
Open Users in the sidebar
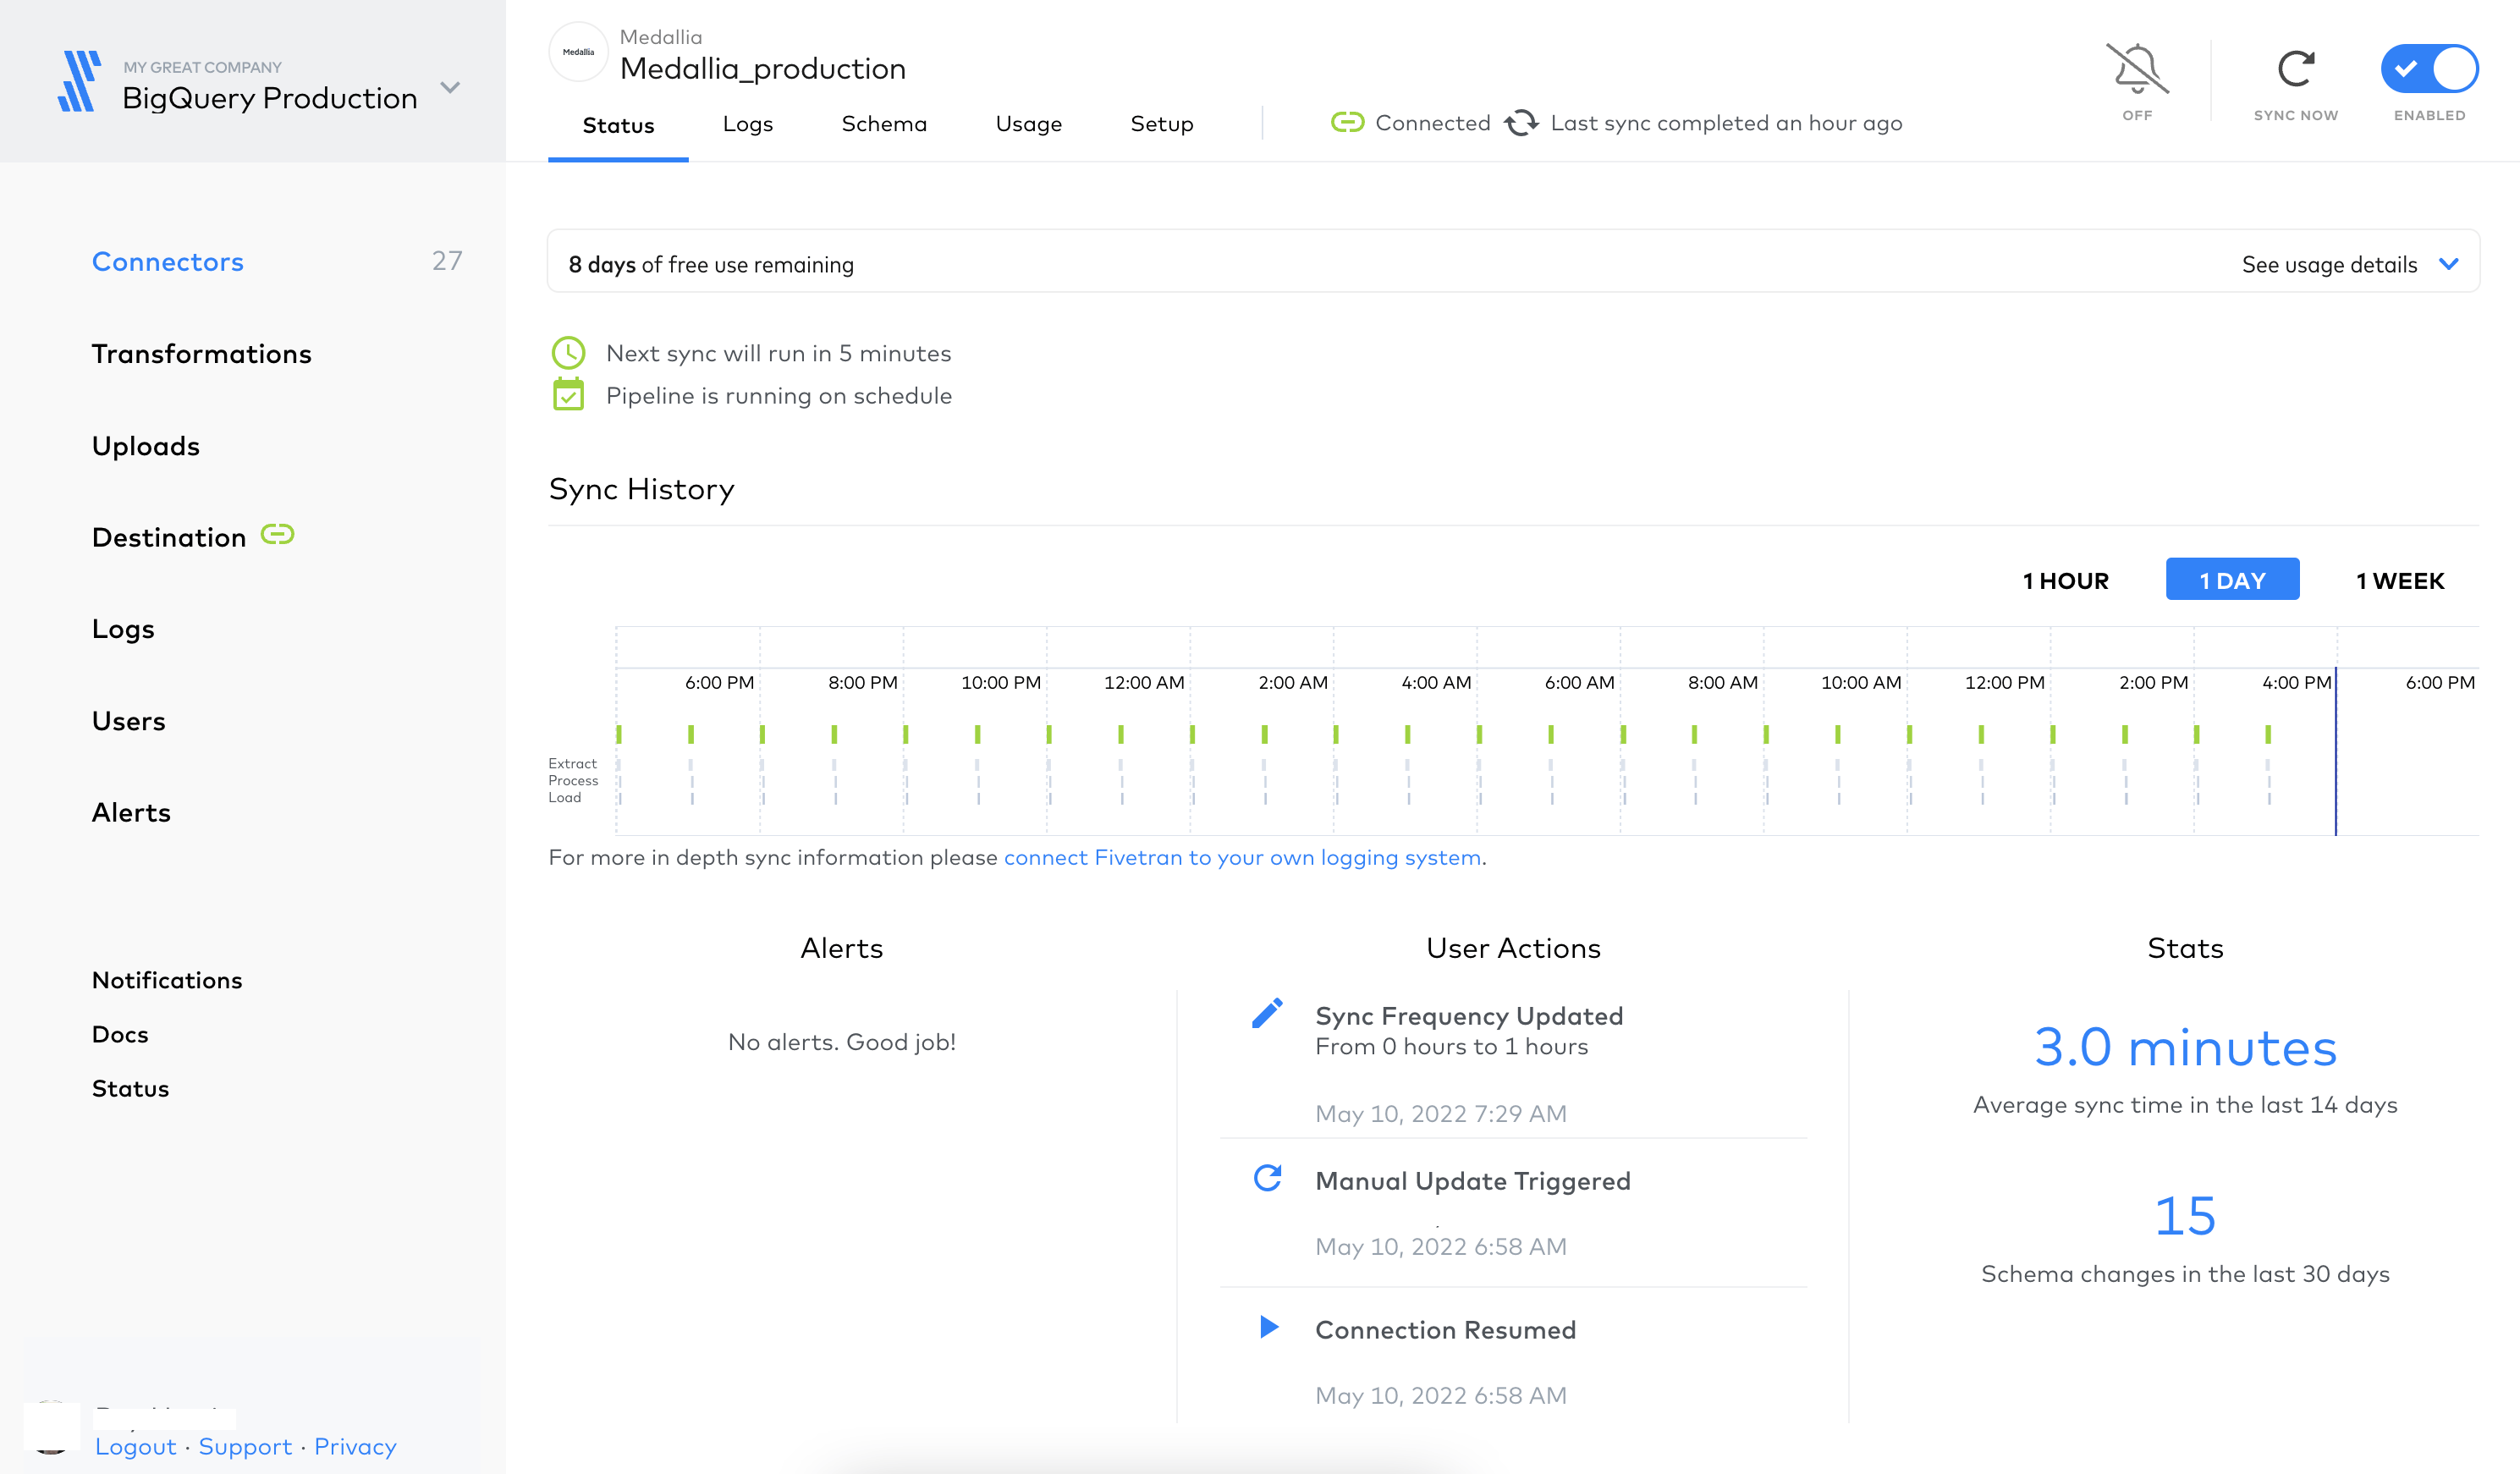point(129,721)
